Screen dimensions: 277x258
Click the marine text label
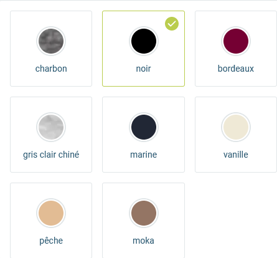(144, 155)
